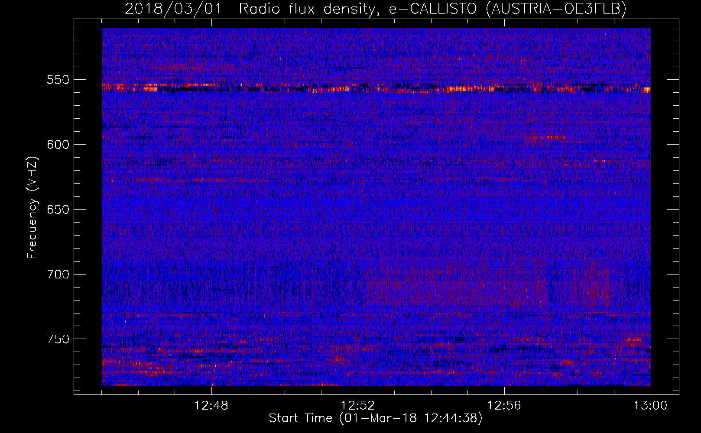Click the 650 frequency tick label
The height and width of the screenshot is (433, 701).
tap(58, 210)
